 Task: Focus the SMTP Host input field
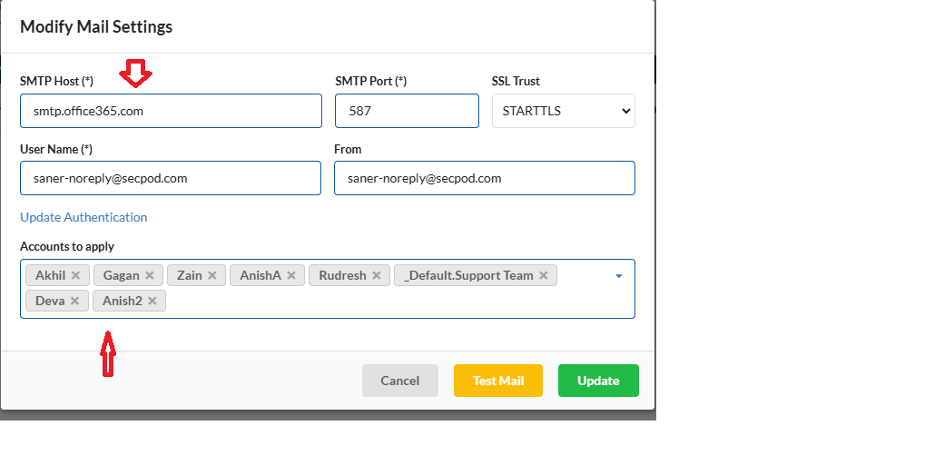pos(171,111)
